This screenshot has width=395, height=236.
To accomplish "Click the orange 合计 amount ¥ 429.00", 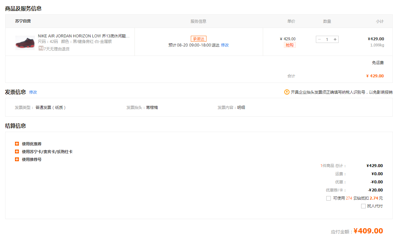I will pos(375,76).
